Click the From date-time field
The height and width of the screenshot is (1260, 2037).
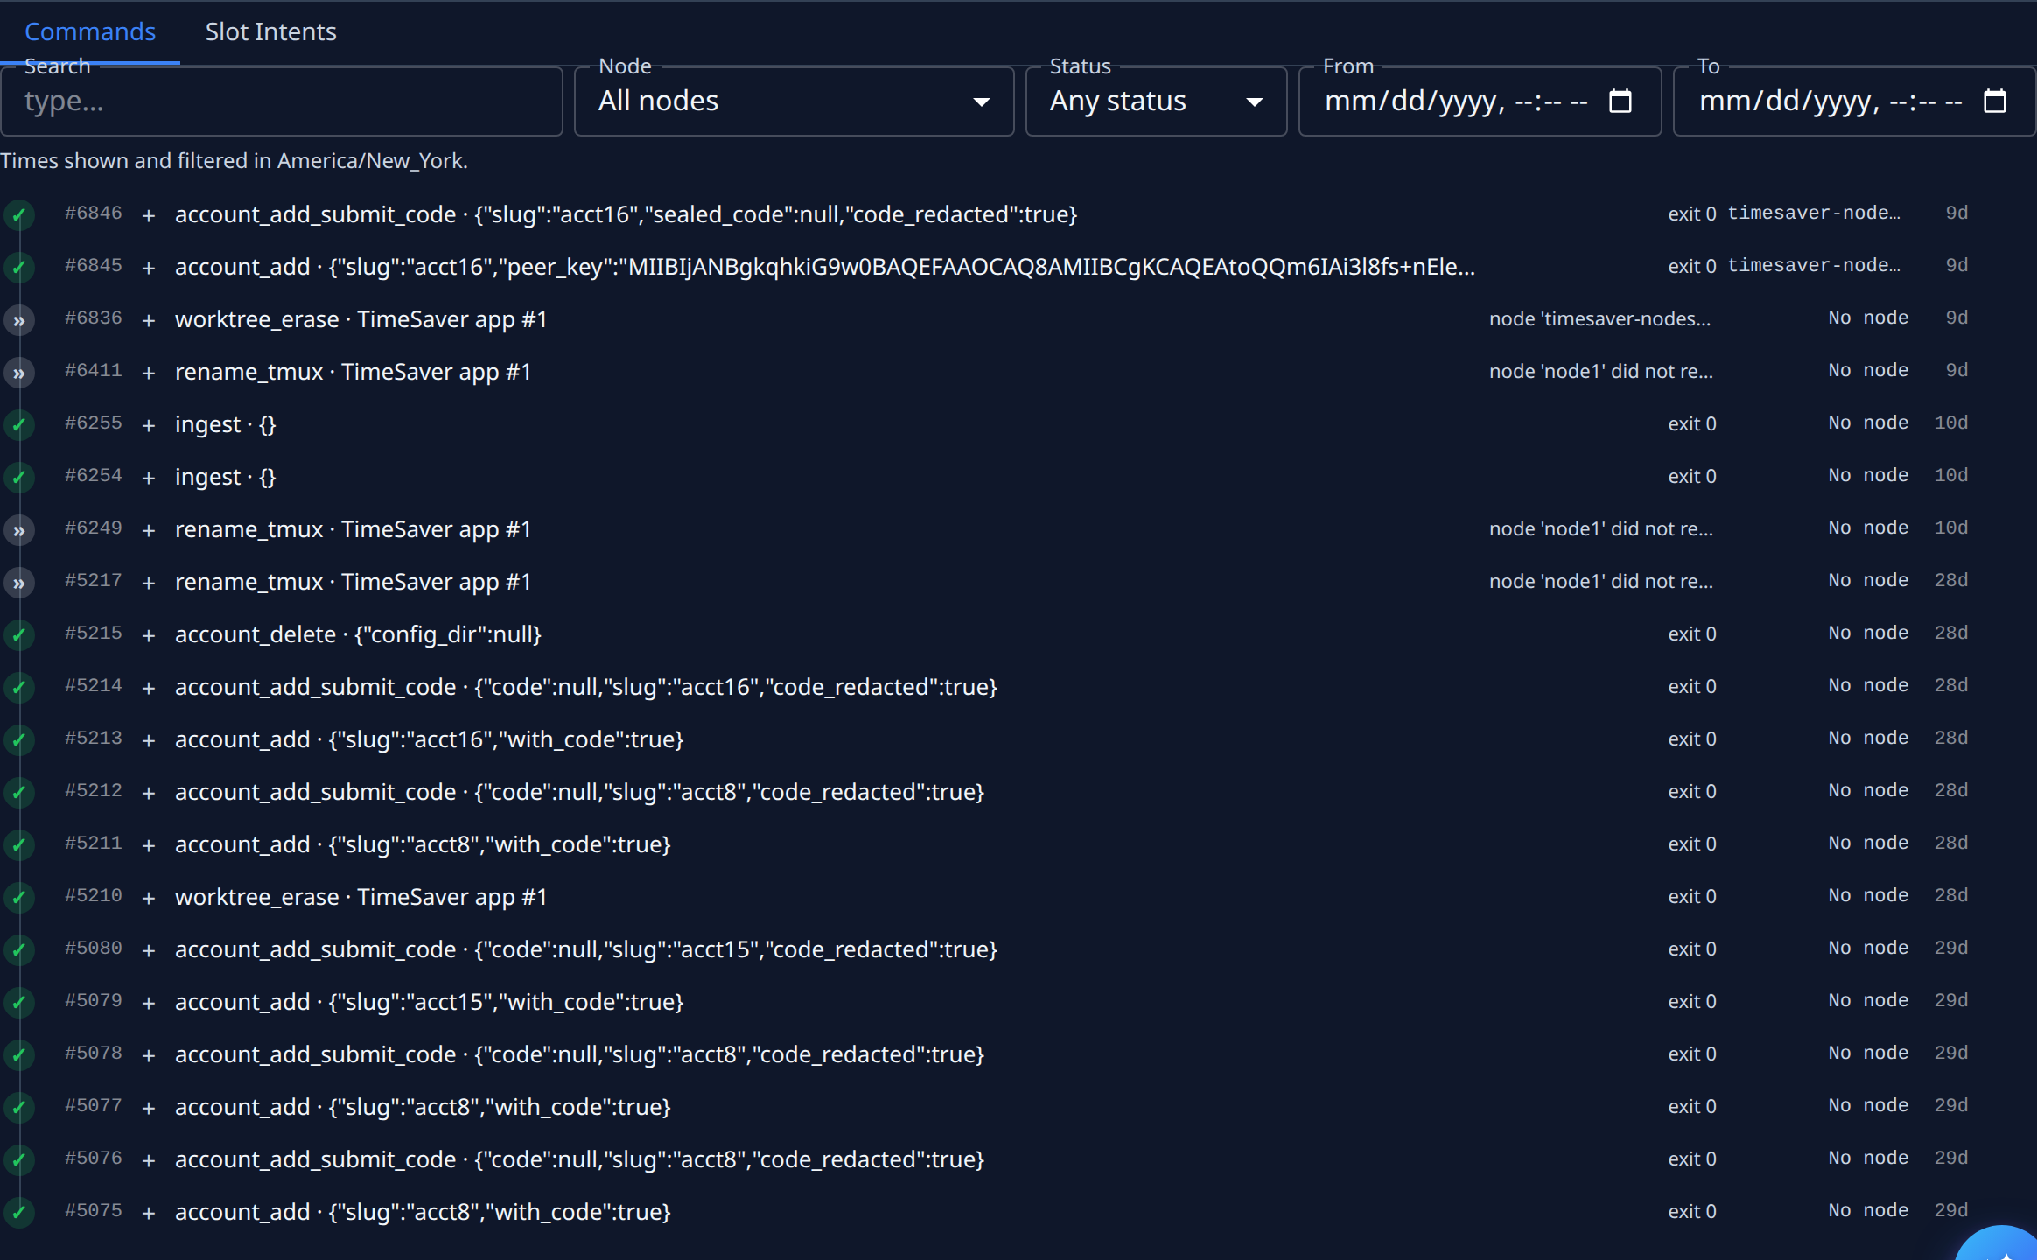click(x=1480, y=101)
